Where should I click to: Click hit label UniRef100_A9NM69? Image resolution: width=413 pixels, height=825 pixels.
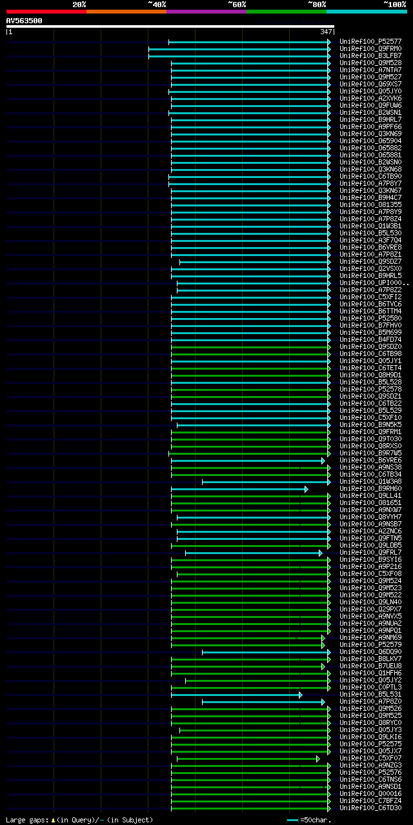(x=371, y=638)
